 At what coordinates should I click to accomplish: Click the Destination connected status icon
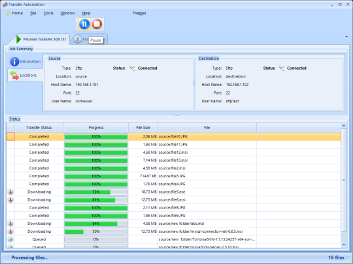tap(281, 68)
